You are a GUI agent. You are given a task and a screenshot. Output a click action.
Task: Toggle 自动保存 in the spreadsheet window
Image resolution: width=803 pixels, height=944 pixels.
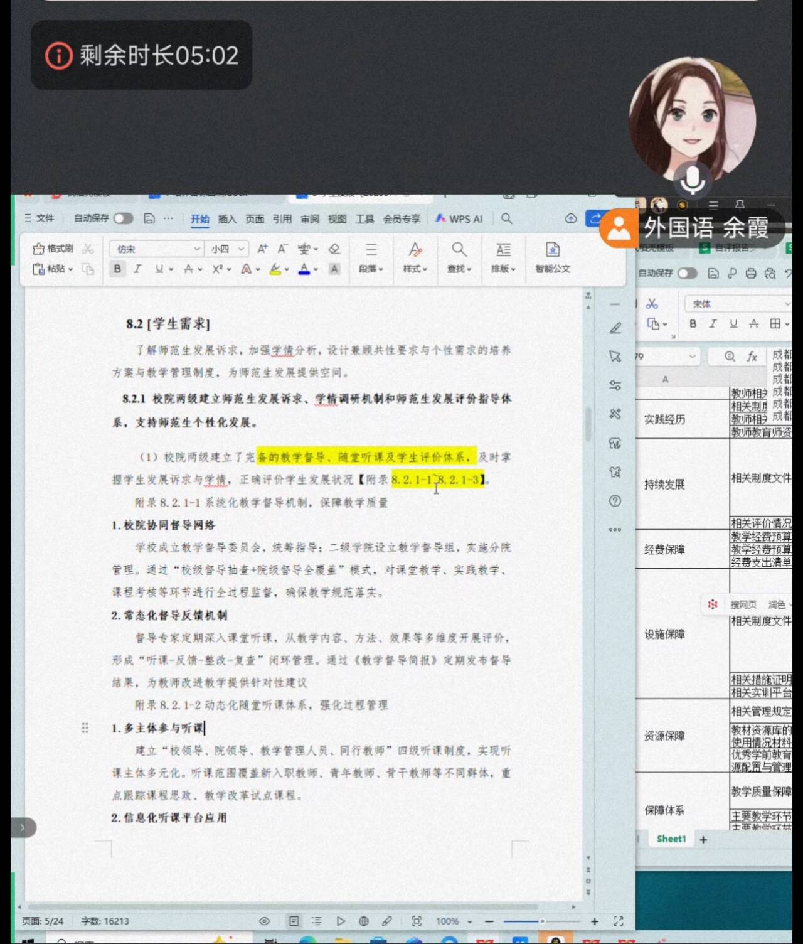tap(687, 273)
